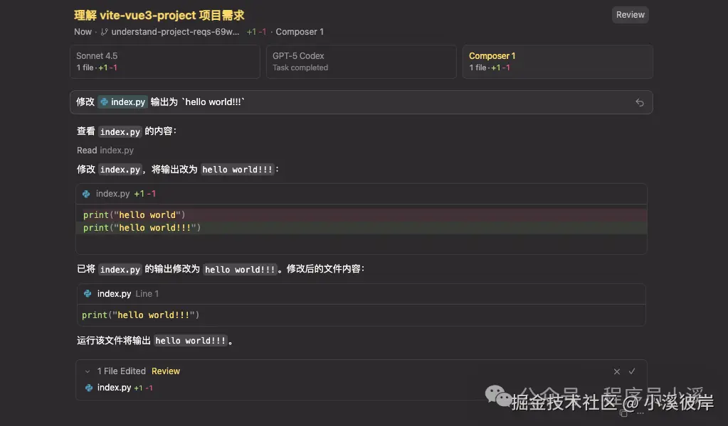The width and height of the screenshot is (728, 426).
Task: Reject changes with the X icon
Action: pos(616,371)
